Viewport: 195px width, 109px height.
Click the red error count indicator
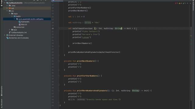(176, 3)
